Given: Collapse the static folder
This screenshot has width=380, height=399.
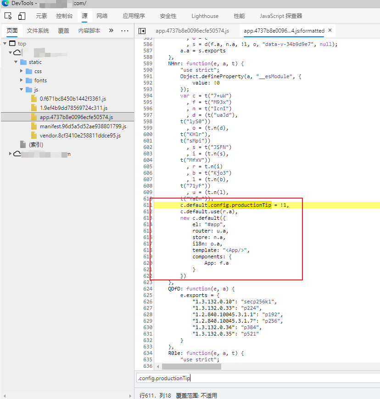Looking at the screenshot, I should tap(16, 62).
